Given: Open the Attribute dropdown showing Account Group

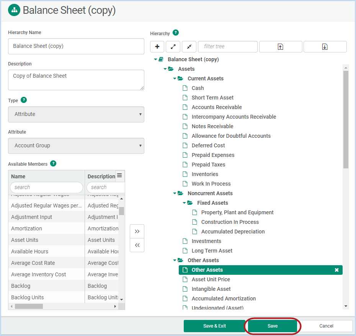Looking at the screenshot, I should [76, 146].
